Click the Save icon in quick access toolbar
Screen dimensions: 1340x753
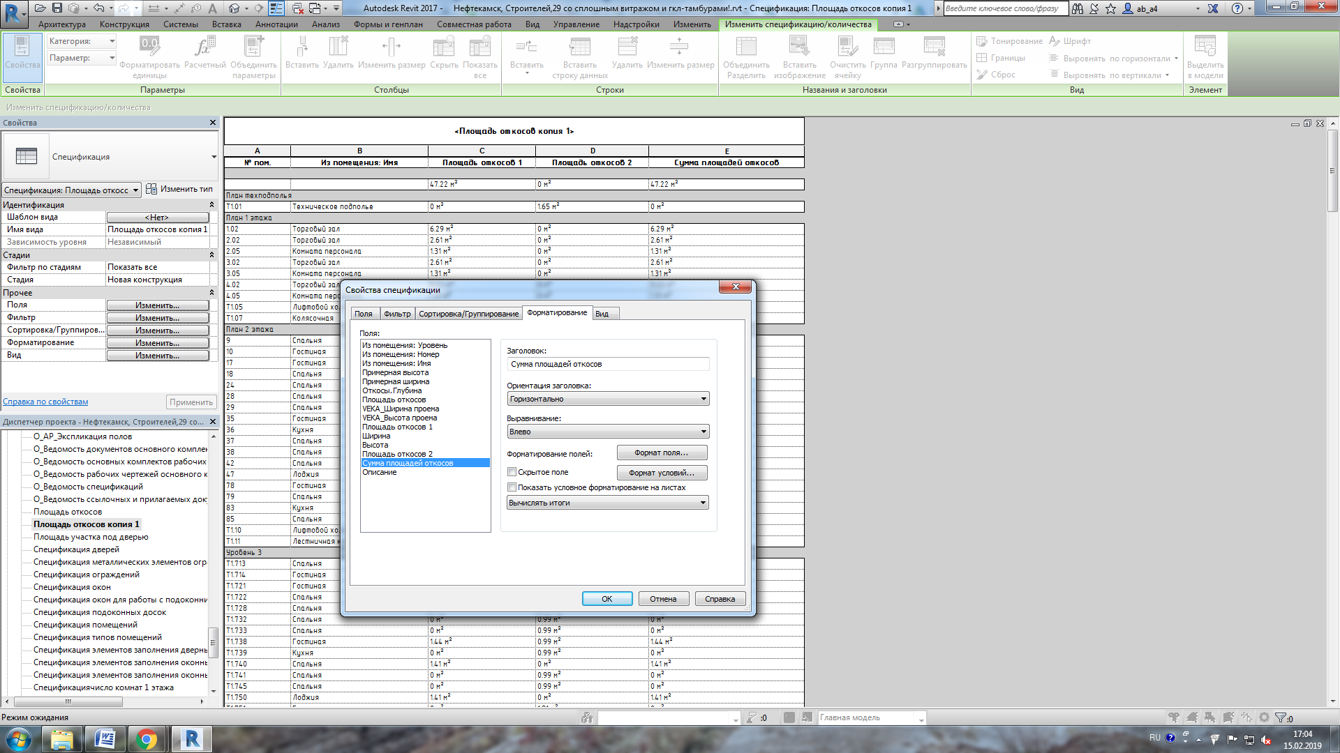point(57,8)
